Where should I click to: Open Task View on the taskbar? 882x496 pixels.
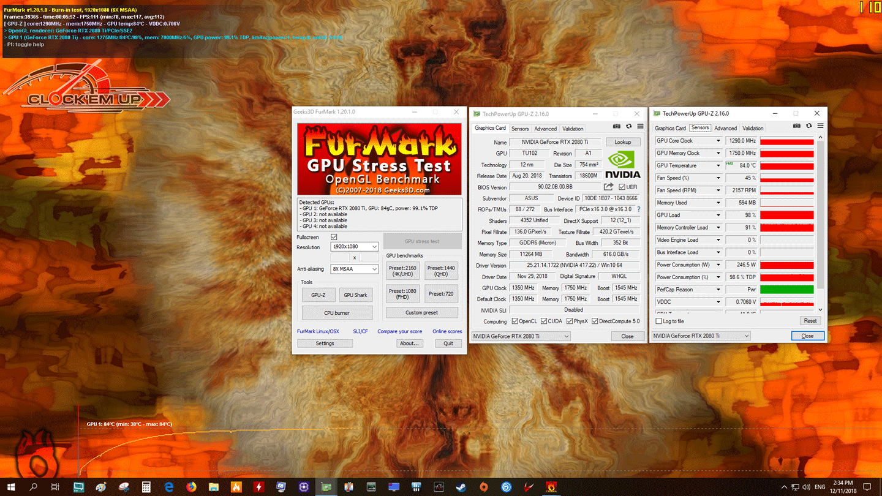pyautogui.click(x=55, y=487)
